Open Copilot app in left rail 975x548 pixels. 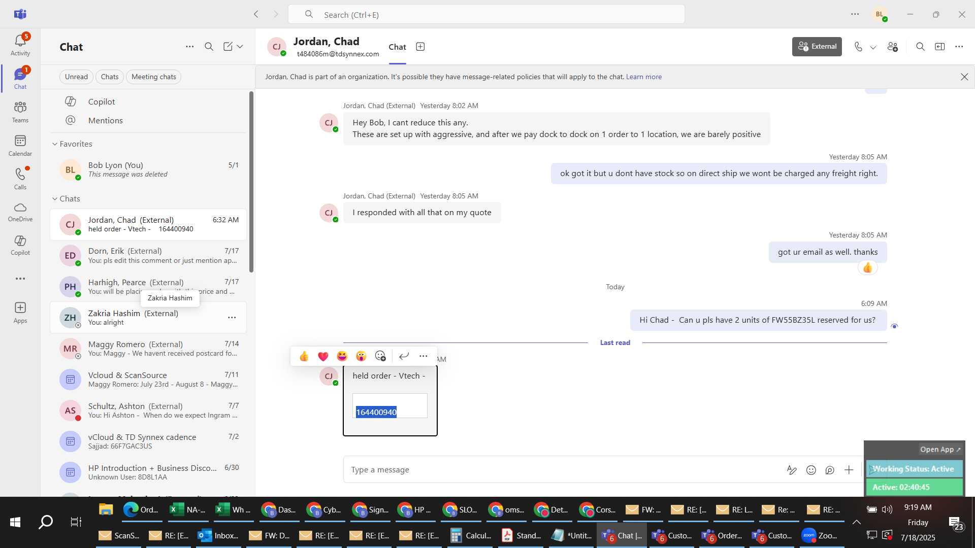[x=20, y=245]
